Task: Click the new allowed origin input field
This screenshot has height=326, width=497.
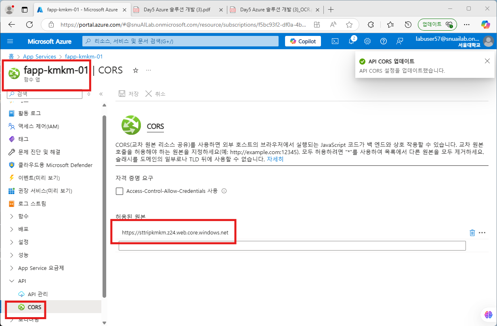Action: point(292,246)
